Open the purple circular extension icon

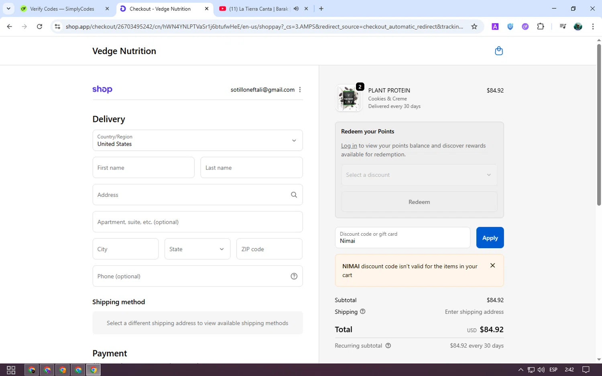click(525, 26)
